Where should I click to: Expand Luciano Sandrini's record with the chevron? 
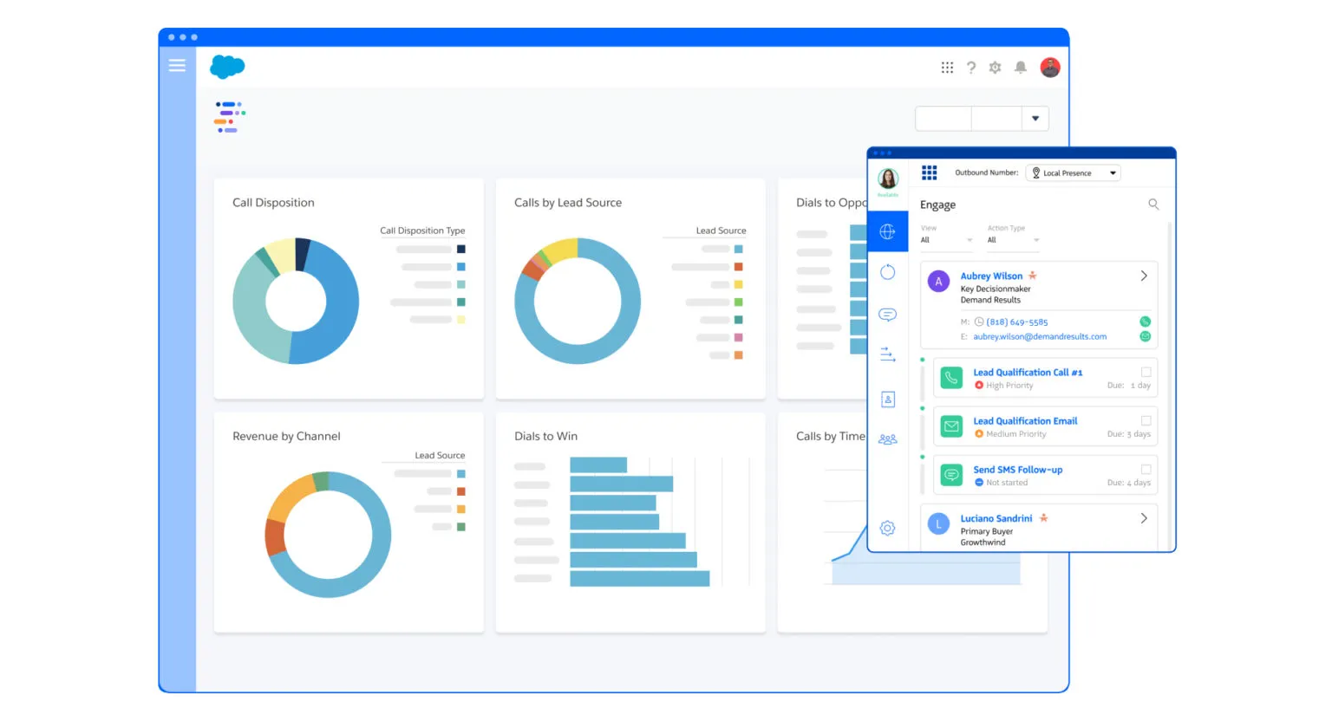pos(1143,517)
